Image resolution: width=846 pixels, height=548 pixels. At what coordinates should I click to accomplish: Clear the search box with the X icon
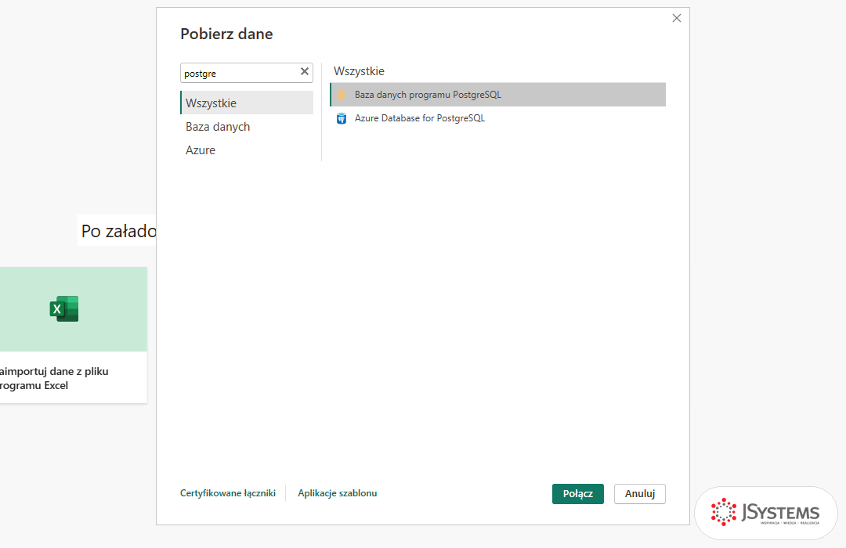point(304,71)
